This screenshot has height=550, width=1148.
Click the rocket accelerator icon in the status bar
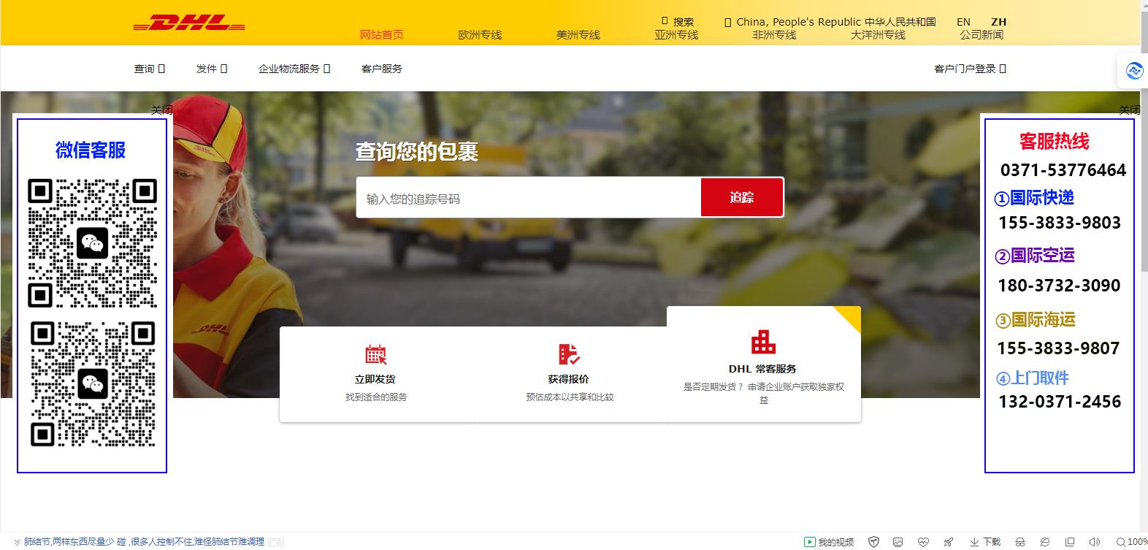coord(948,542)
